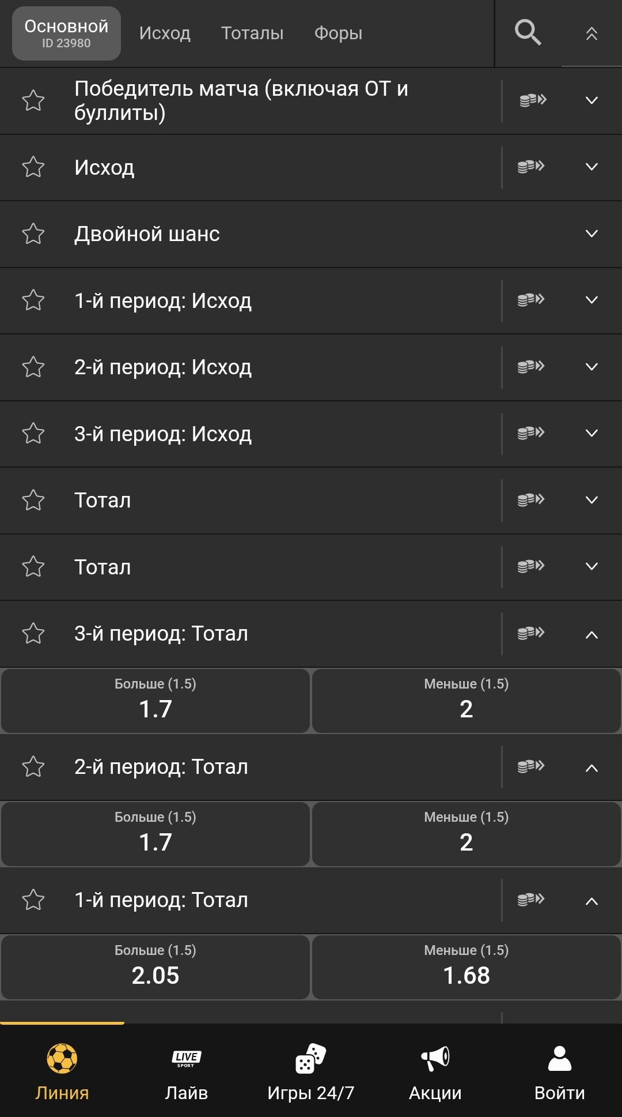Switch to the Форы tab
Viewport: 622px width, 1117px height.
pos(338,33)
